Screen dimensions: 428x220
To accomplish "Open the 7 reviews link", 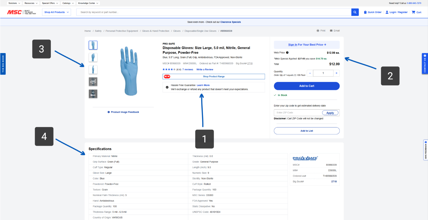I will (x=188, y=70).
